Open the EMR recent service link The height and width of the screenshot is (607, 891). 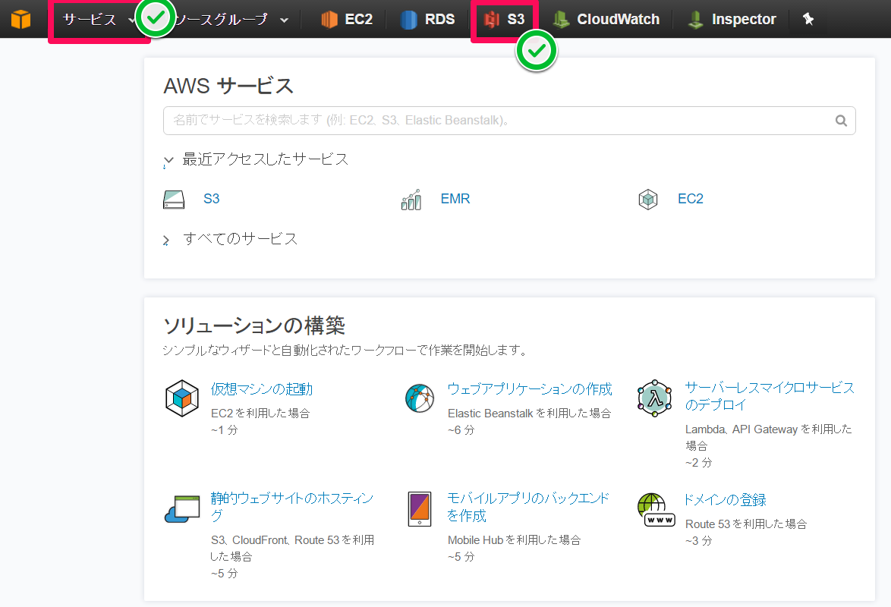[455, 199]
